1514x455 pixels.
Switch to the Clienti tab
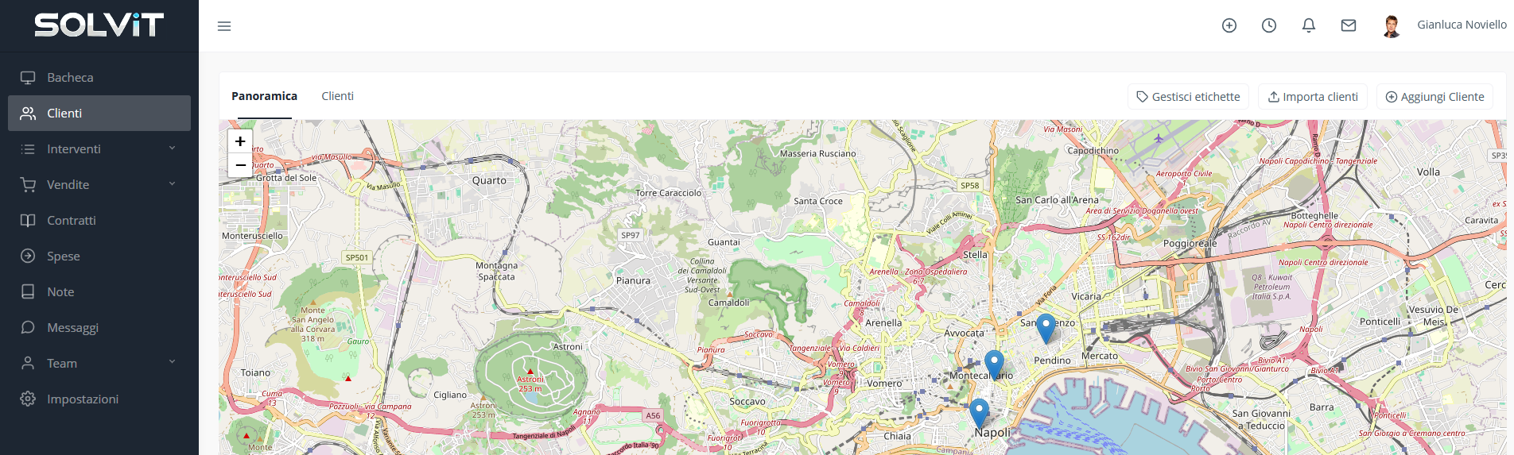click(337, 96)
